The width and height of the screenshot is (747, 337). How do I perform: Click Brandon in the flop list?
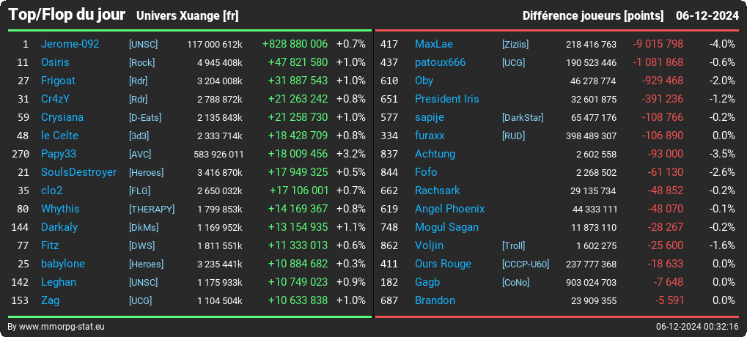pos(435,301)
